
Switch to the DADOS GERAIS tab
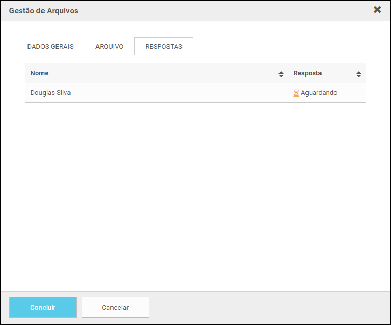[x=50, y=47]
